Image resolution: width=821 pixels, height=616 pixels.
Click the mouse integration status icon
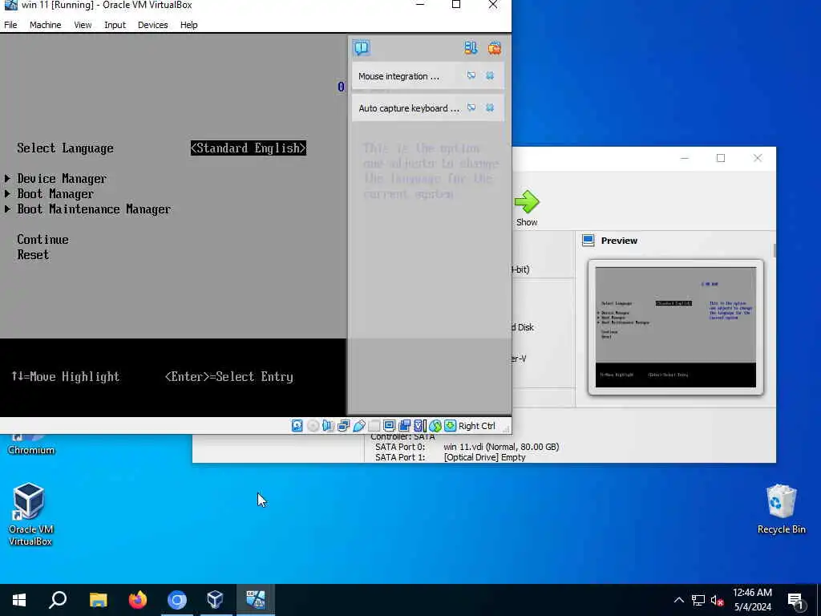coord(435,426)
